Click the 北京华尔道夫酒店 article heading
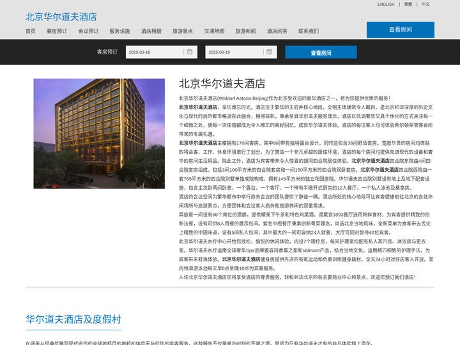This screenshot has width=460, height=345. coord(222,84)
